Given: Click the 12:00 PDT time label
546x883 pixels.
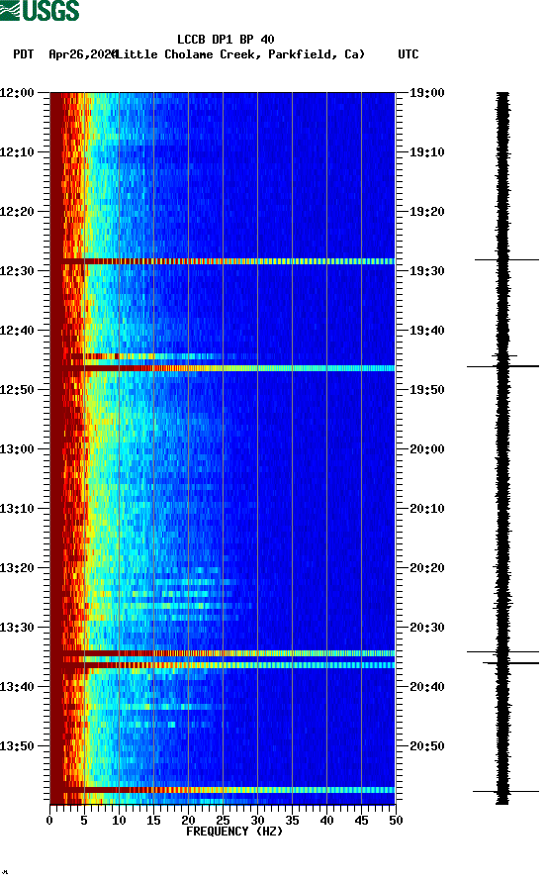Looking at the screenshot, I should [x=17, y=92].
